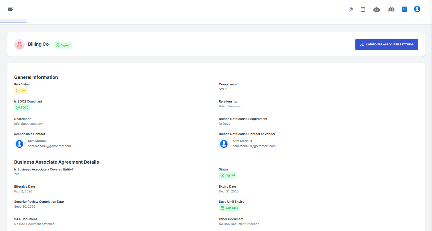Screen dimensions: 432x231
Task: Open the En language selector
Action: pos(404,9)
